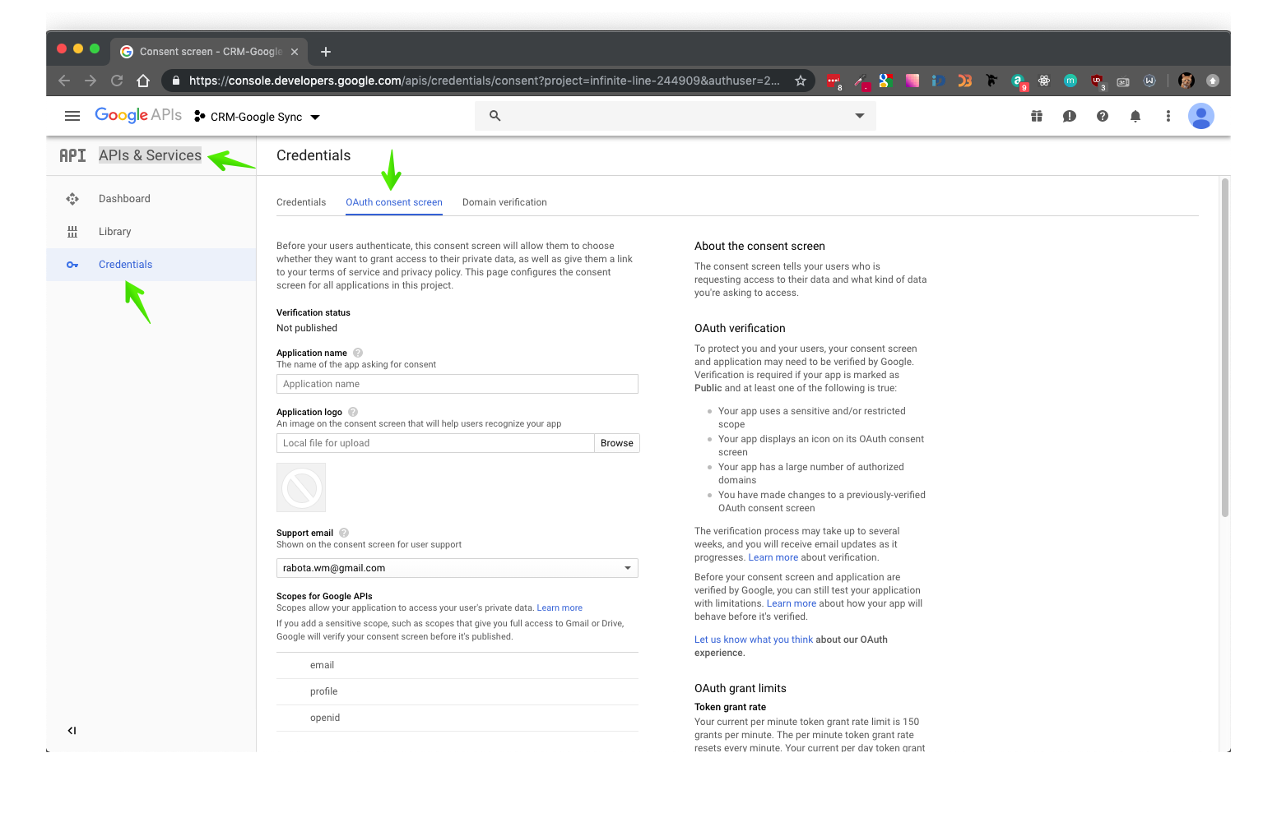Bookmark the page with star icon

tap(800, 81)
